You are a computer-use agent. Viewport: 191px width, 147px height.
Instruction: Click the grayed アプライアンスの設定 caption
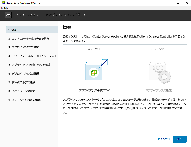(159, 90)
